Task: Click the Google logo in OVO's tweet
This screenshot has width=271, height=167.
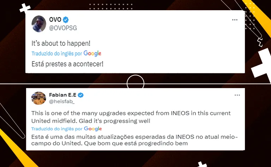Action: tap(92, 54)
